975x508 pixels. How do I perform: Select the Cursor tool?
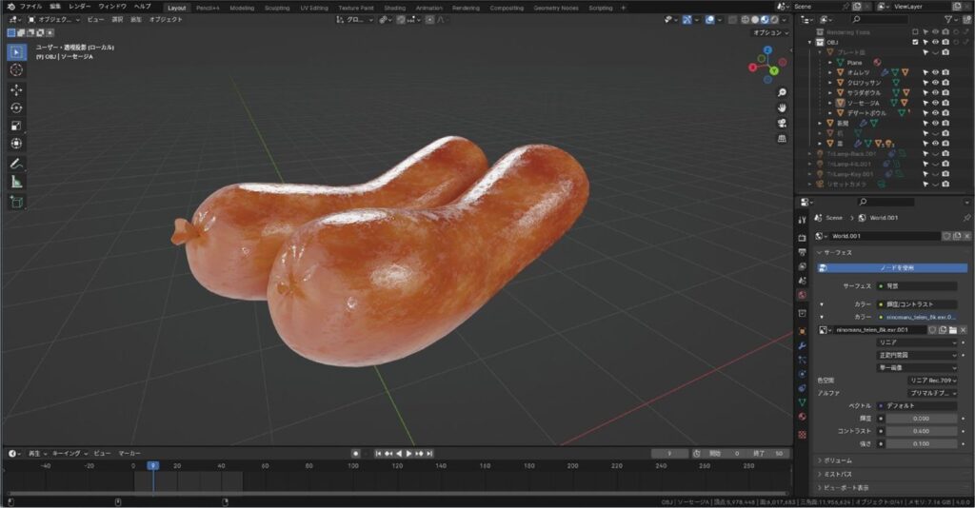pyautogui.click(x=16, y=70)
